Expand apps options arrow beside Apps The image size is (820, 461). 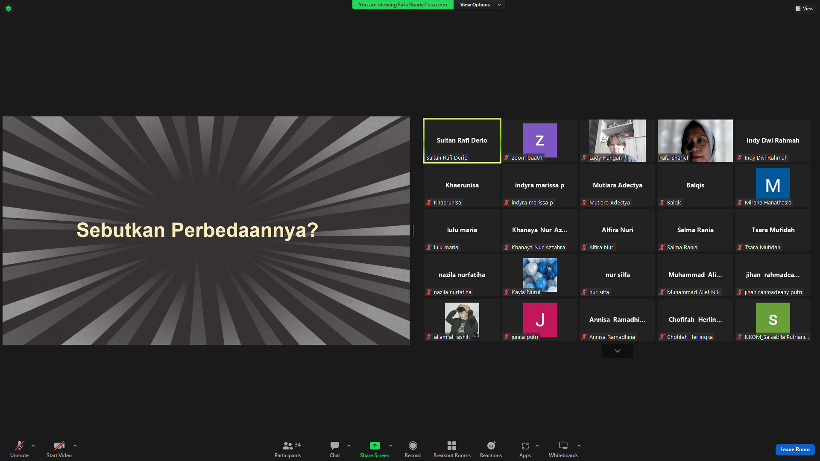click(x=537, y=446)
